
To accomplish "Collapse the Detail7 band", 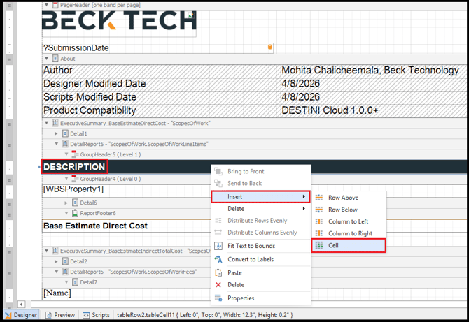I will (66, 282).
